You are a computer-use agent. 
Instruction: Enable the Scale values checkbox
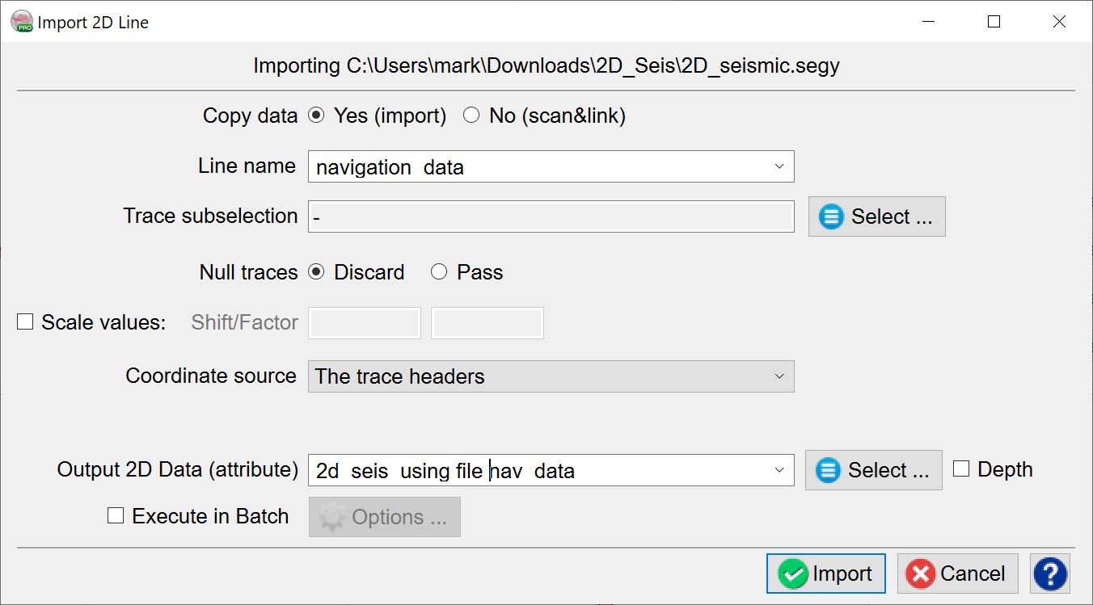[x=26, y=322]
